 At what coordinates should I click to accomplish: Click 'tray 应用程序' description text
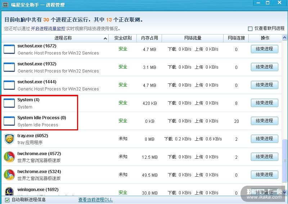(x=30, y=143)
